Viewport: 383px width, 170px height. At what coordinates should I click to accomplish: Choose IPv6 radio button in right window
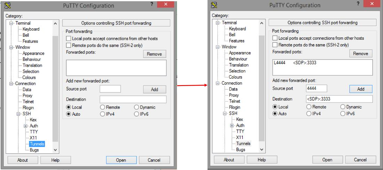[x=343, y=114]
